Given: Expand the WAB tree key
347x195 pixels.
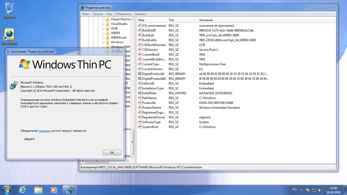Looking at the screenshot, I should click(x=103, y=29).
